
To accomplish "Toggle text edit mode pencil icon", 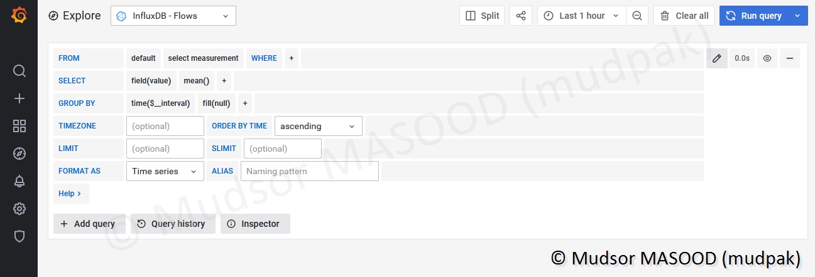I will point(717,58).
